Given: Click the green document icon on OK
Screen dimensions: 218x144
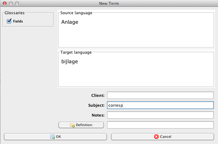Looking at the screenshot, I should (x=52, y=137).
